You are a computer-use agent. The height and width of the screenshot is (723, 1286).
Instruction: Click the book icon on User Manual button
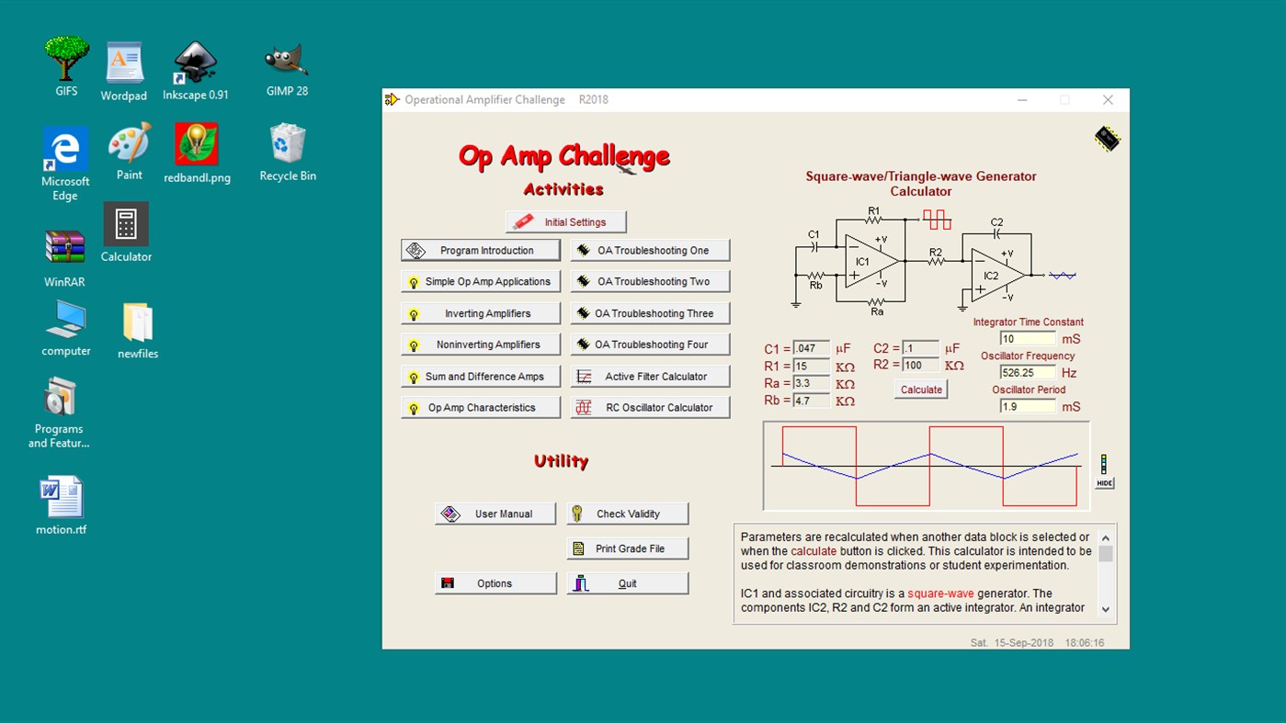(x=450, y=513)
